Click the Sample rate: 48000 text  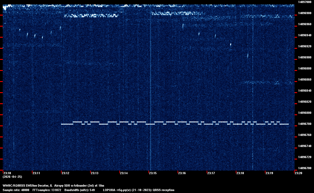click(x=16, y=190)
